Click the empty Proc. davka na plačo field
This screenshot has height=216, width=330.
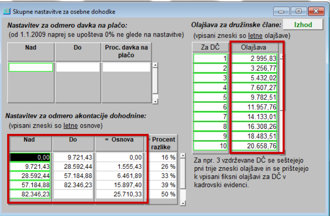(126, 67)
